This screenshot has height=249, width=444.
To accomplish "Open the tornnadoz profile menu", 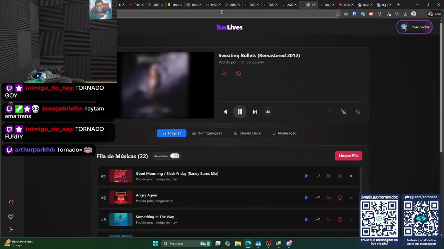I will pyautogui.click(x=415, y=27).
